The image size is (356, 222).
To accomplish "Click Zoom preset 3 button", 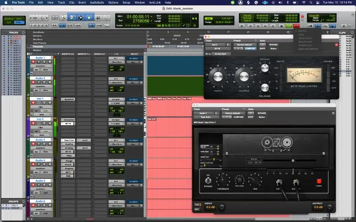I will pyautogui.click(x=39, y=25).
